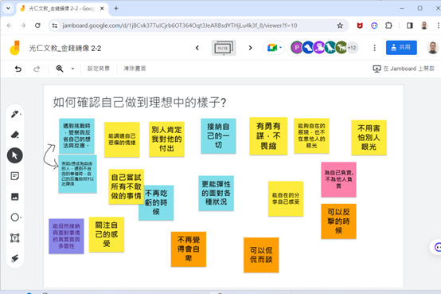Select the Laser pointer tool
The height and width of the screenshot is (294, 441).
[15, 258]
